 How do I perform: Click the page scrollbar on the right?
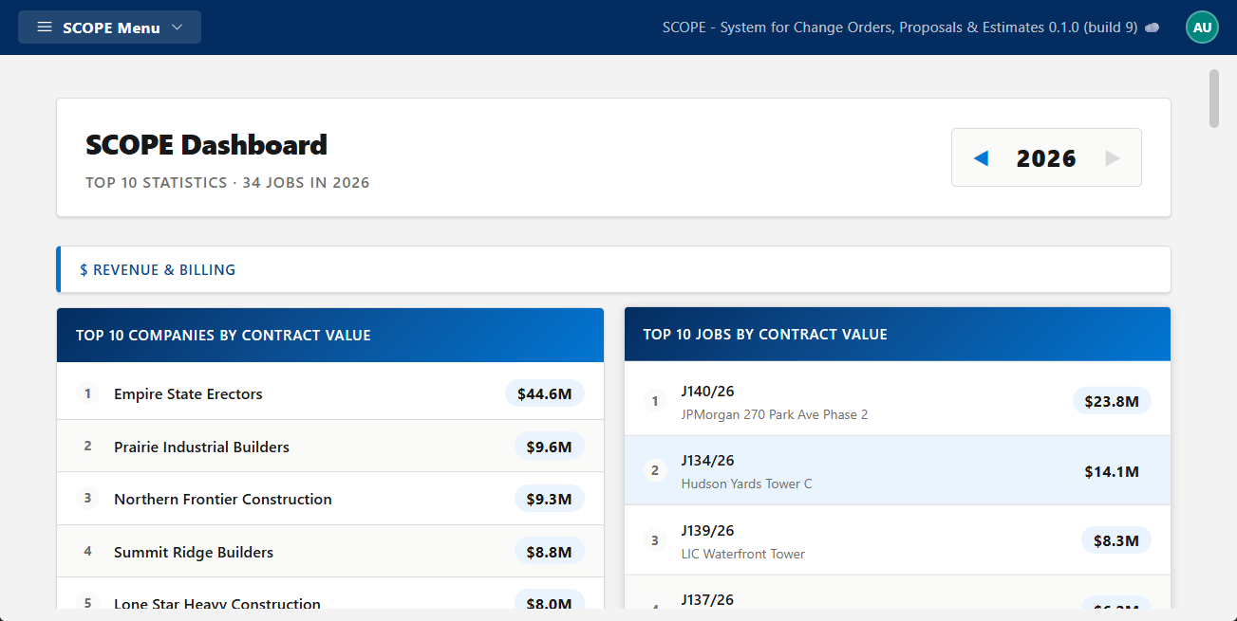coord(1216,100)
